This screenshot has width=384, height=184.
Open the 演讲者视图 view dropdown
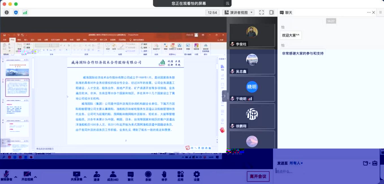tap(238, 12)
